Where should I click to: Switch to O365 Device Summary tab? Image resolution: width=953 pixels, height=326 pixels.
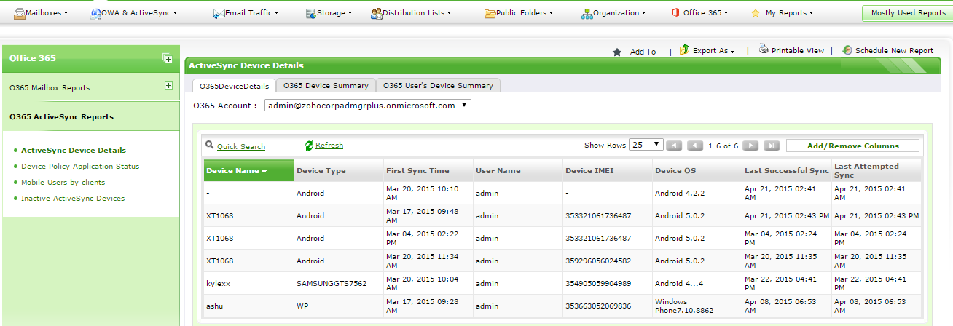coord(326,85)
